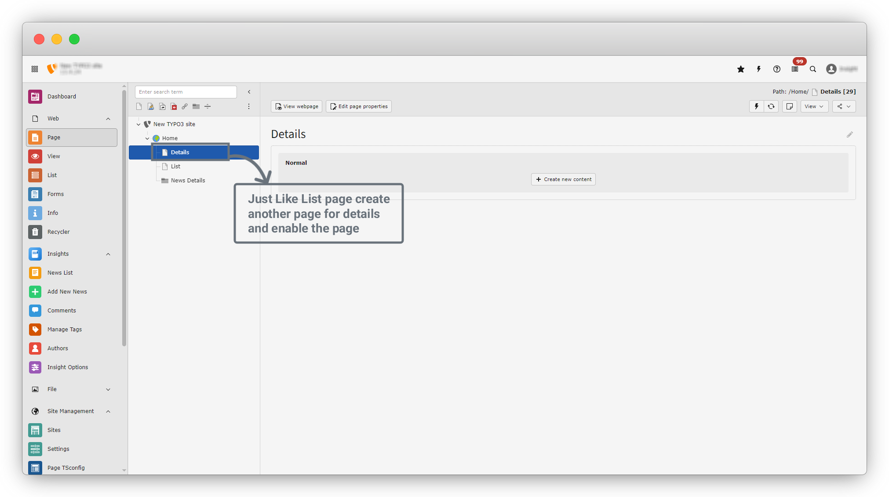Open system information icon with 99 badge

click(795, 69)
